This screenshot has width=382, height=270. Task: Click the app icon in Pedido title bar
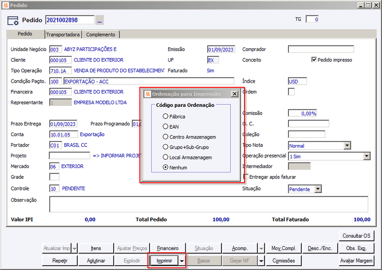pyautogui.click(x=6, y=5)
